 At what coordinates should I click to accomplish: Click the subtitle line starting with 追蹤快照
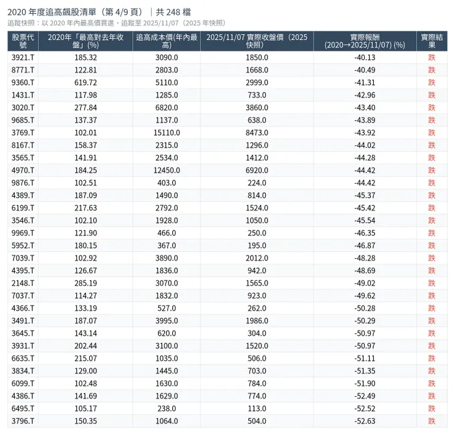point(116,23)
